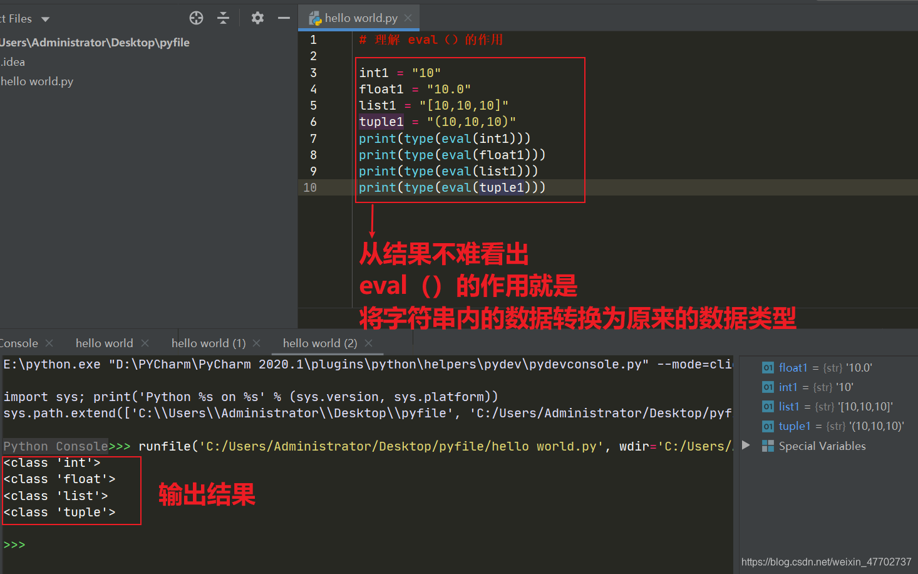This screenshot has height=574, width=918.
Task: Click the float1 variable type icon
Action: (x=768, y=368)
